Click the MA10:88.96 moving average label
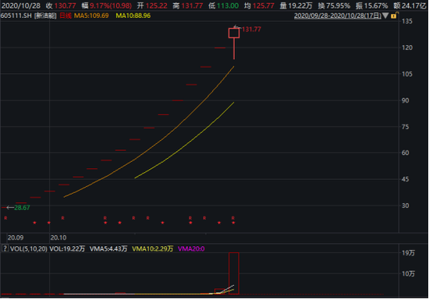This screenshot has height=299, width=429. pos(133,16)
